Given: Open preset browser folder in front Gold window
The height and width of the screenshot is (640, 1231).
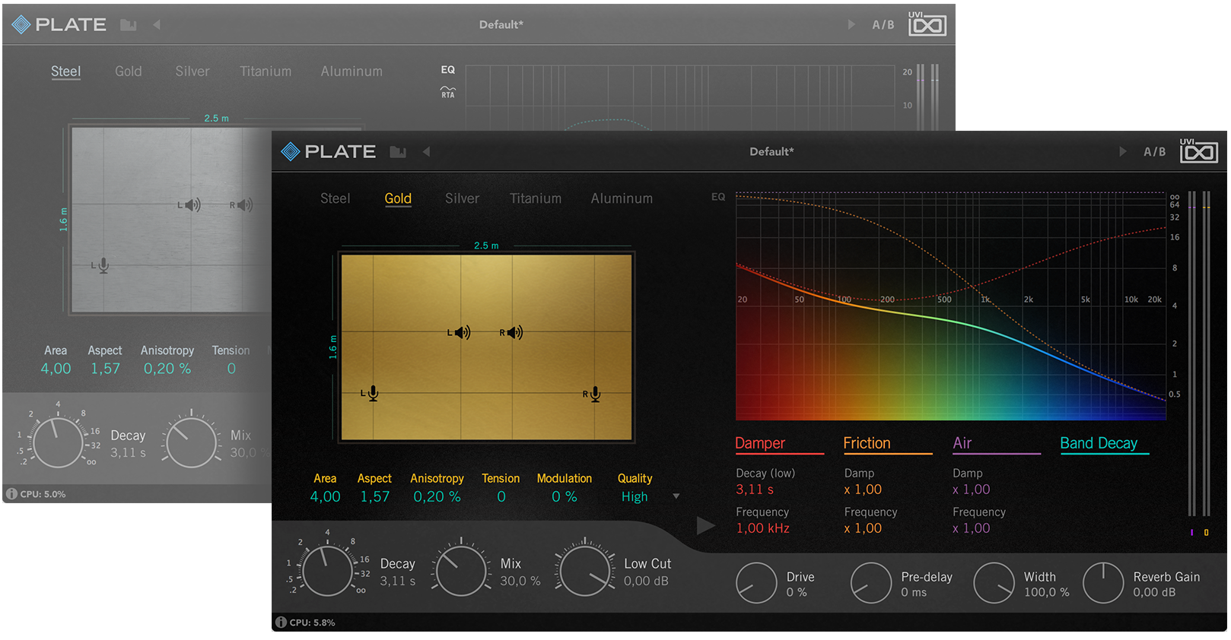Looking at the screenshot, I should [398, 152].
